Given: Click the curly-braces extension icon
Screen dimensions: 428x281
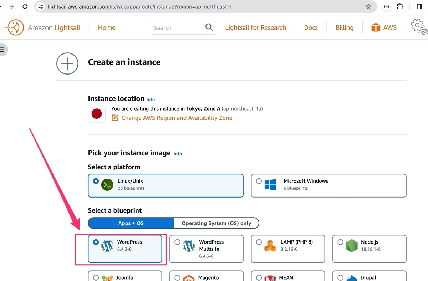Looking at the screenshot, I should [x=387, y=6].
